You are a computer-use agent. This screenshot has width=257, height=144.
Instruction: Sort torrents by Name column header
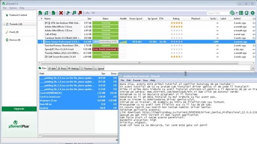[x=47, y=19]
